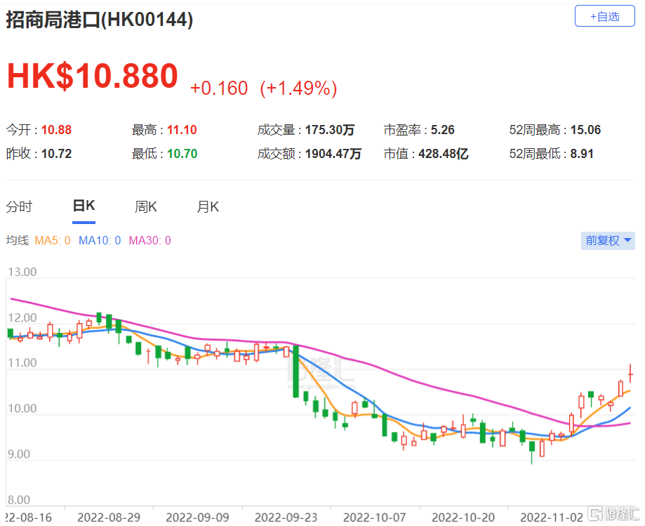Viewport: 645px width, 526px height.
Task: Click 昨收 value 10.72
Action: [x=56, y=154]
